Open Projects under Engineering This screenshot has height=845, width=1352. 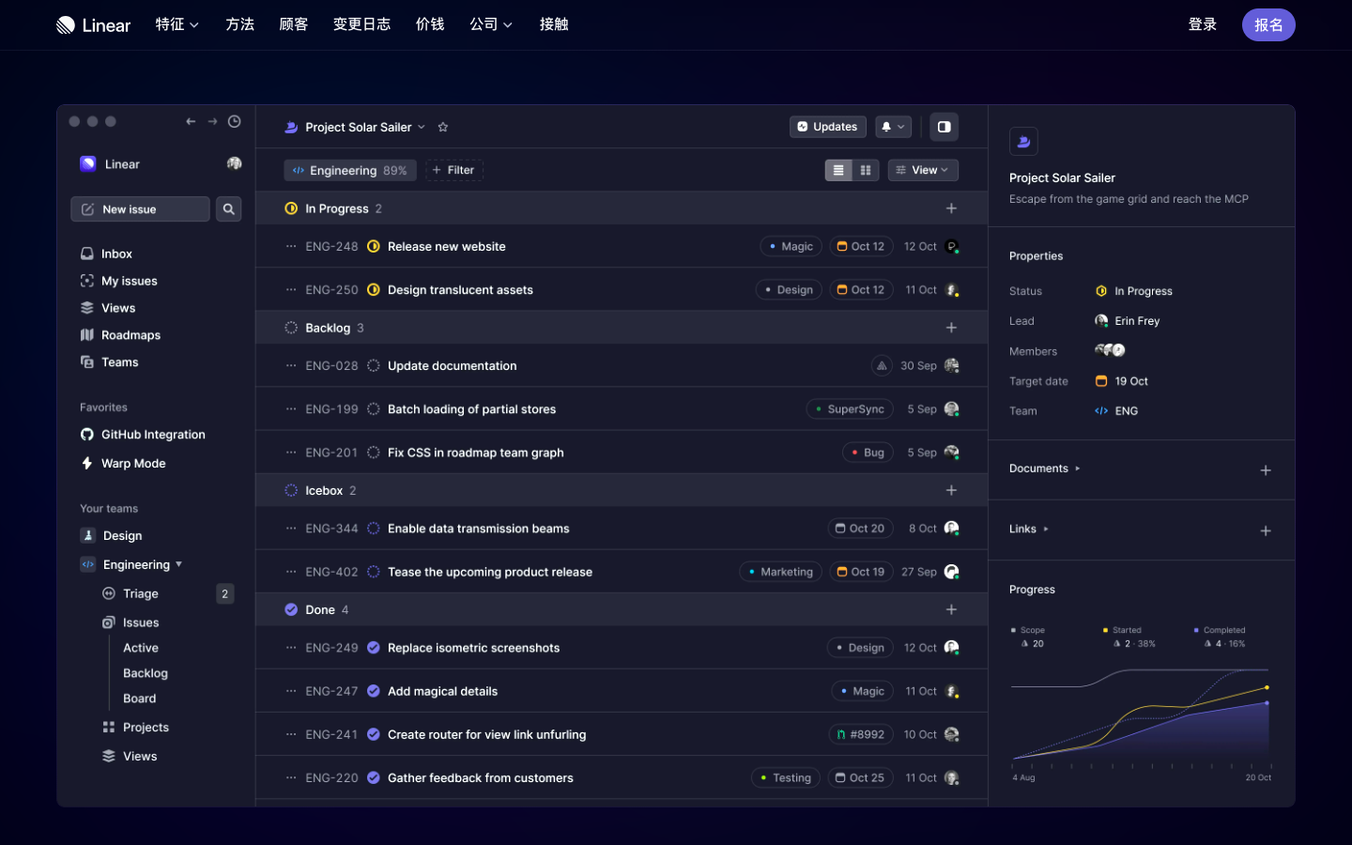[135, 728]
